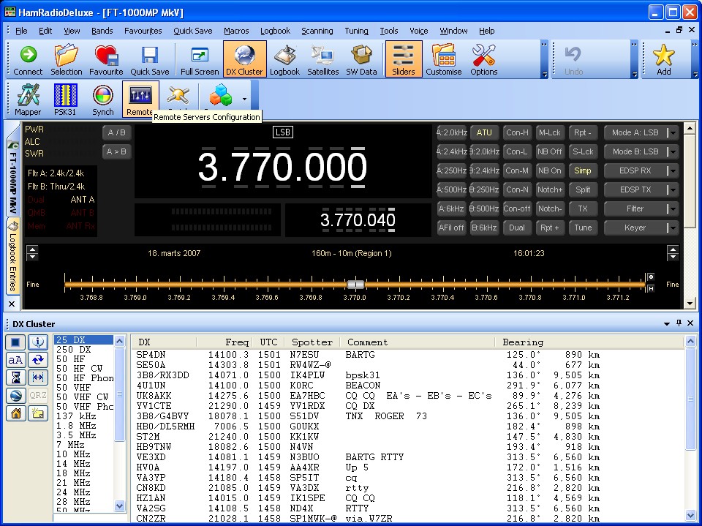The height and width of the screenshot is (526, 702).
Task: Click the Quick Save floppy icon
Action: [149, 59]
